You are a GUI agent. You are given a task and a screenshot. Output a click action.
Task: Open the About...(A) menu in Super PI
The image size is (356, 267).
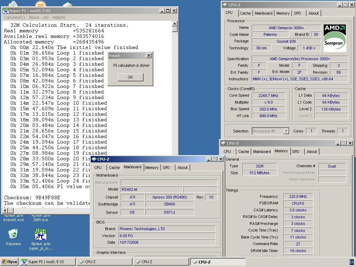pos(39,17)
